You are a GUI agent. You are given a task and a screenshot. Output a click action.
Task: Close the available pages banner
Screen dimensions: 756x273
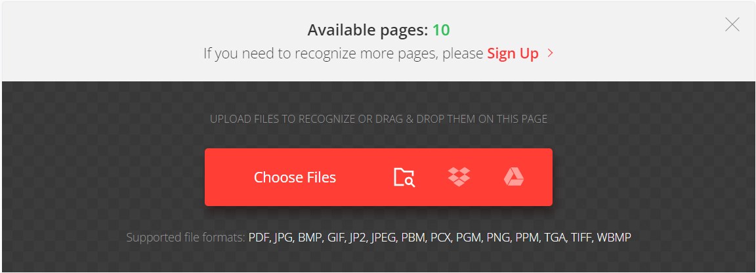click(x=732, y=24)
